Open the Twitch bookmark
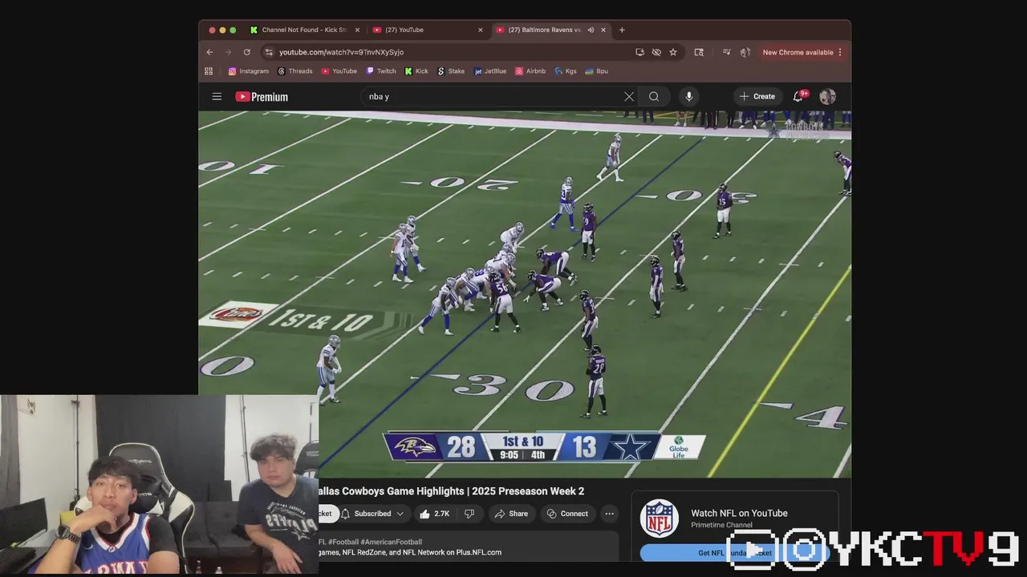 382,71
